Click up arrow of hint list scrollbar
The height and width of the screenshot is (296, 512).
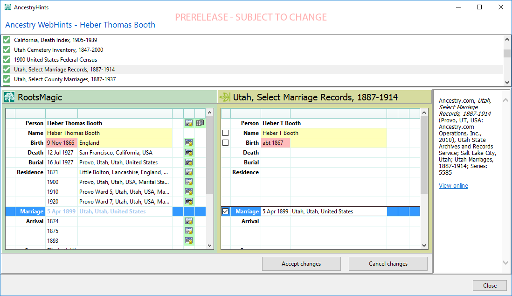click(507, 39)
